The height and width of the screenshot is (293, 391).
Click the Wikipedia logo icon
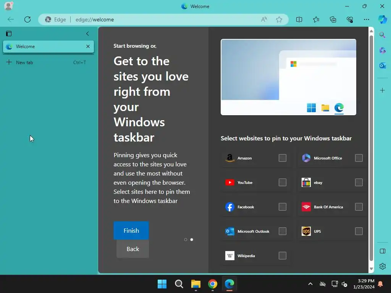[229, 256]
